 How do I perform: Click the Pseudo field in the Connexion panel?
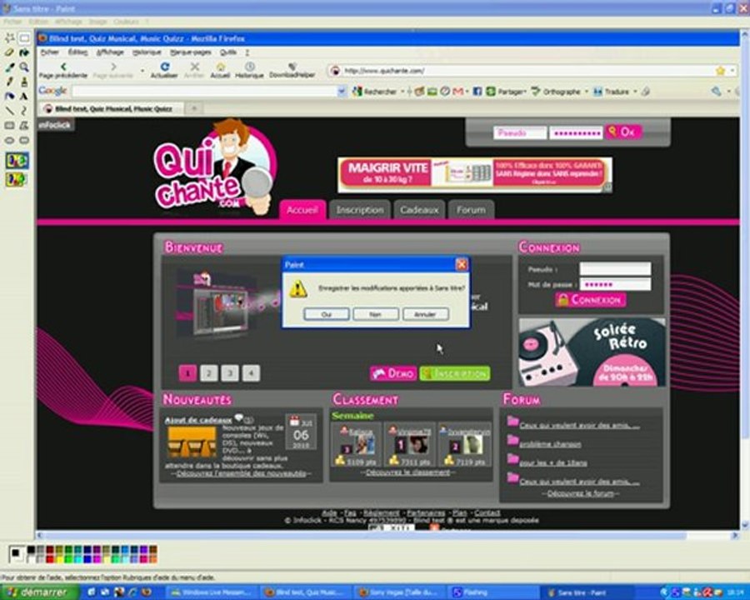[x=615, y=269]
